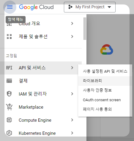The width and height of the screenshot is (134, 141).
Task: Click the API icon in pinned menu
Action: (x=9, y=68)
